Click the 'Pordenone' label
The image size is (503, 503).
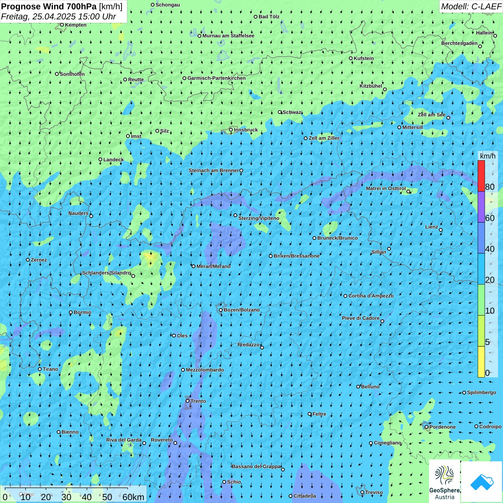tap(443, 427)
